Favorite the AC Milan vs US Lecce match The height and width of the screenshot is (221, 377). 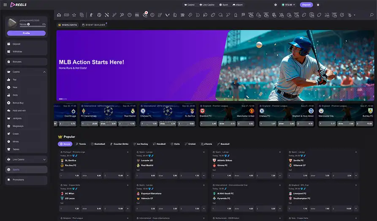[127, 185]
